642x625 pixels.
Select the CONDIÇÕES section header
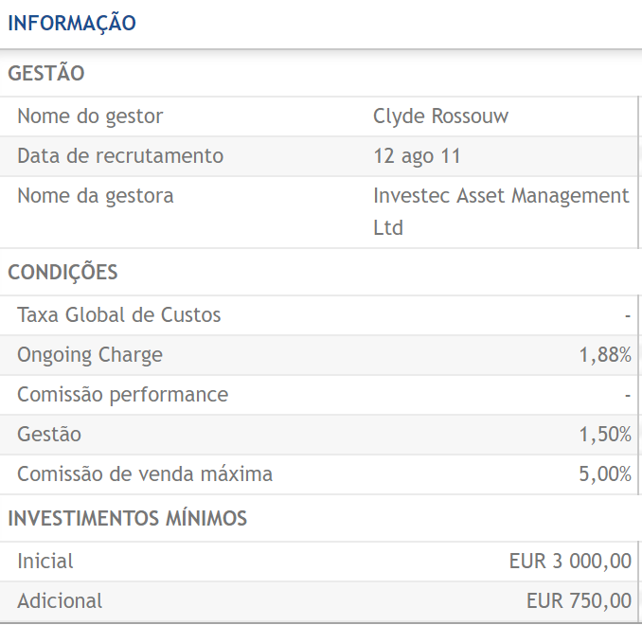(x=62, y=273)
